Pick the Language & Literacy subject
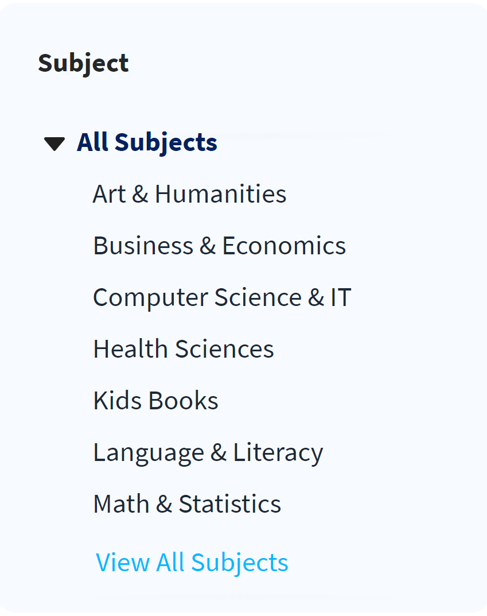 [x=208, y=452]
